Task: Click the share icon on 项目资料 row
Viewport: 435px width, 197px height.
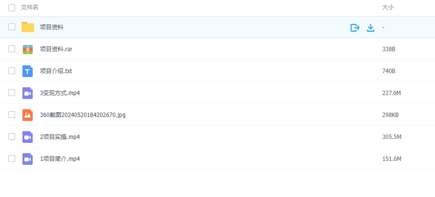Action: pyautogui.click(x=355, y=28)
